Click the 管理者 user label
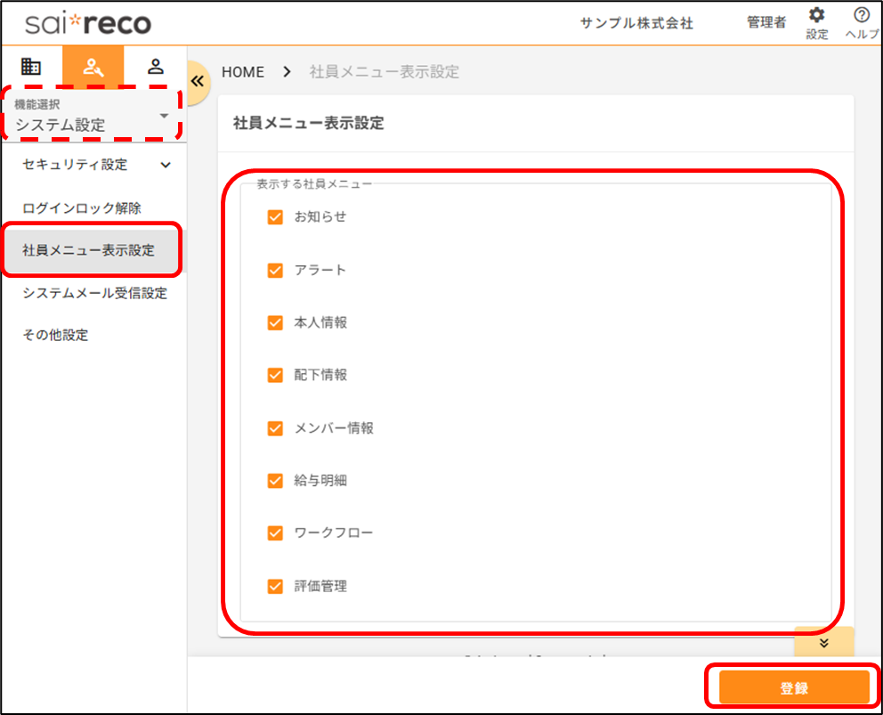 click(766, 23)
